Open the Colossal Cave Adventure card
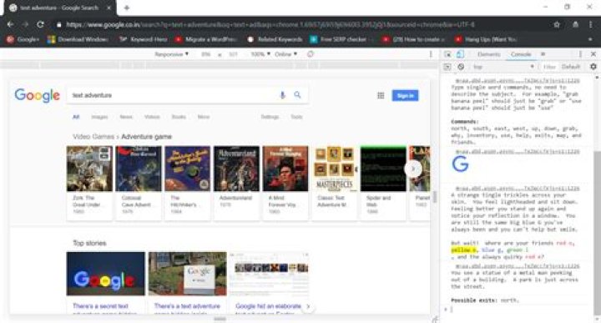This screenshot has height=323, width=601. tap(139, 183)
